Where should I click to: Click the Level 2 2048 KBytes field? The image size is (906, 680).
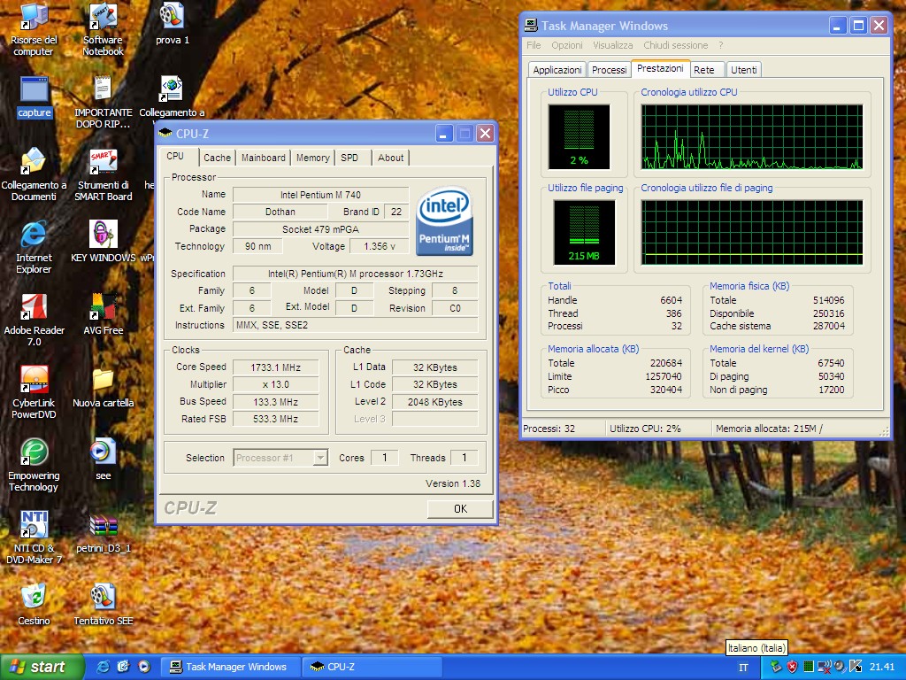(435, 402)
